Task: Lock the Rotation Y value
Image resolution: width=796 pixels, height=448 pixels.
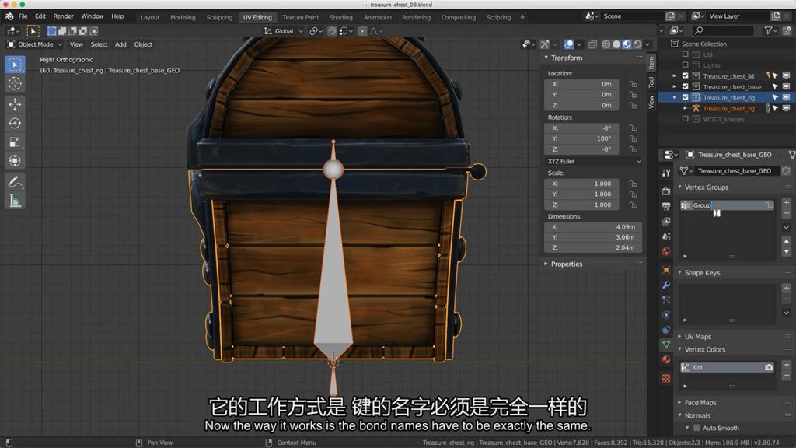Action: click(x=633, y=138)
